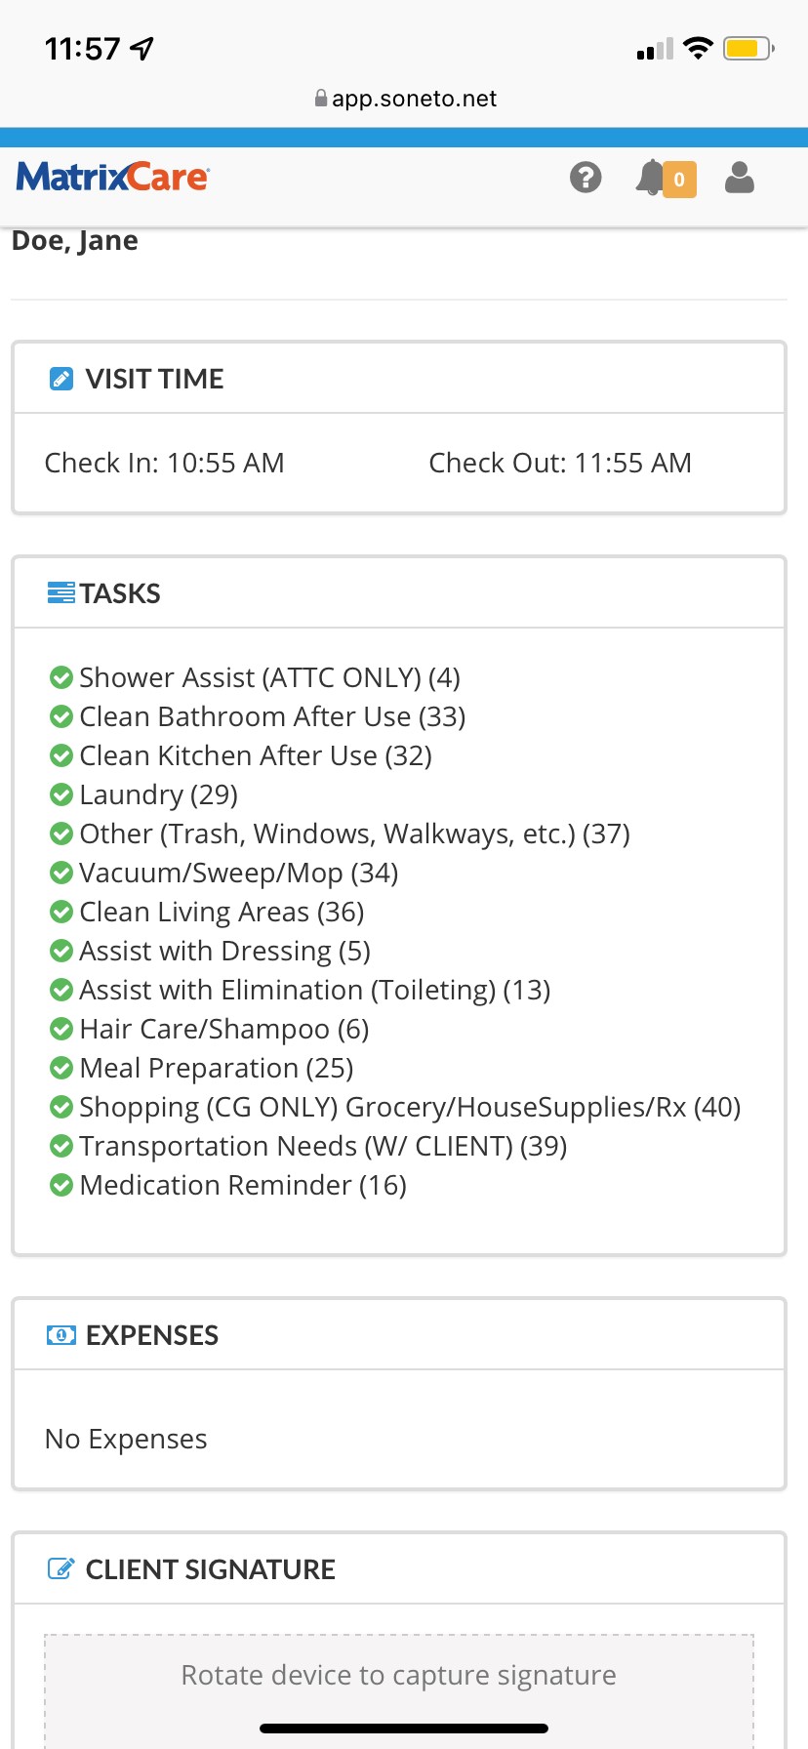Click the Visit Time edit pencil icon

pyautogui.click(x=61, y=379)
